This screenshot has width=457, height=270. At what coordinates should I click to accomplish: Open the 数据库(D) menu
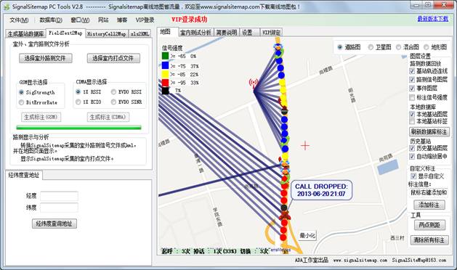tap(51, 20)
